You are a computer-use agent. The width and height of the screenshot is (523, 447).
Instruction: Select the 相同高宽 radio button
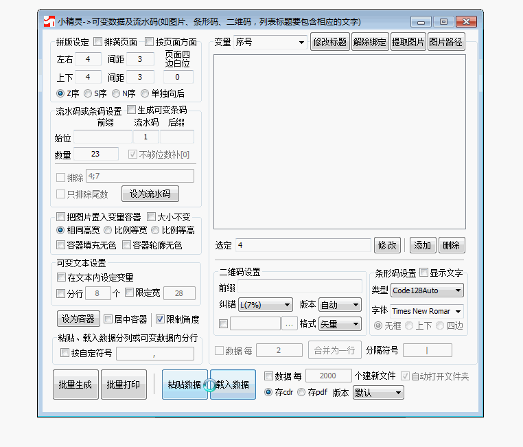click(60, 230)
